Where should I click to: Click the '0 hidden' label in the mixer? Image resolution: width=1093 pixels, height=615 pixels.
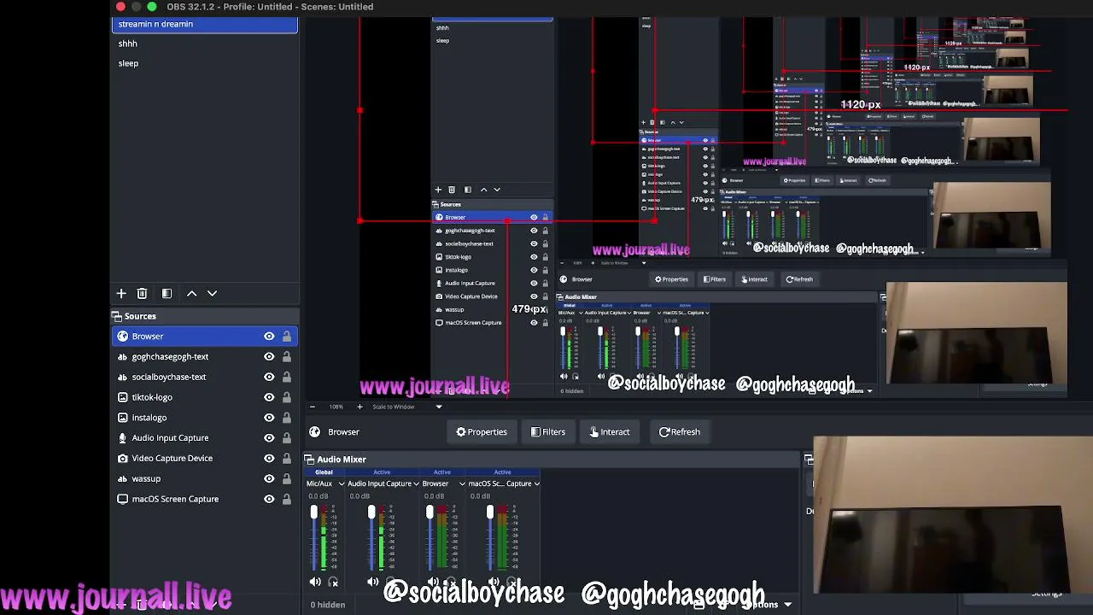coord(328,605)
